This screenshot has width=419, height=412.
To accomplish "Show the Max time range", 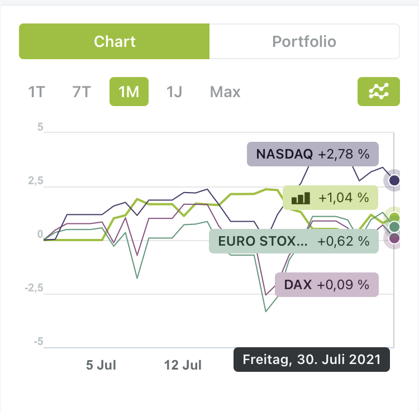I will 225,92.
